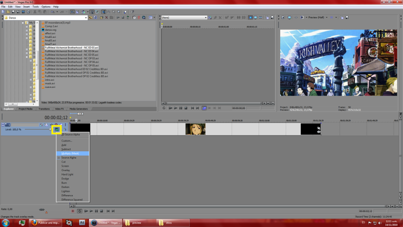Toggle loop playback in the trimmer transport

164,108
